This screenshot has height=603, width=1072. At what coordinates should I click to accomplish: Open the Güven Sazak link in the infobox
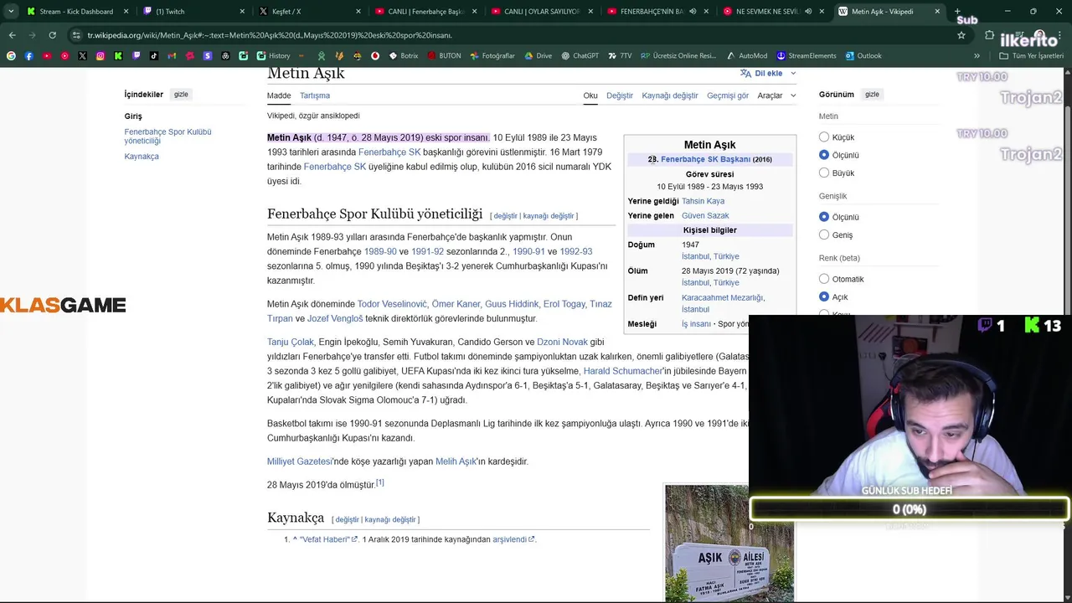(706, 216)
